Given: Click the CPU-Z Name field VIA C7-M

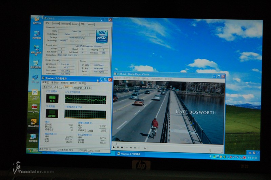Looking at the screenshot, I should 77,31.
